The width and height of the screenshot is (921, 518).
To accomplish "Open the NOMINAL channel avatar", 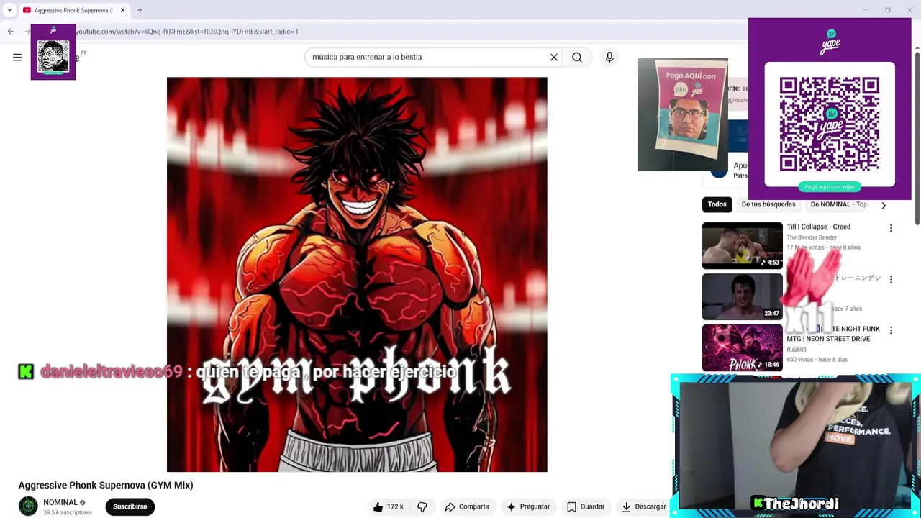I will (x=28, y=506).
